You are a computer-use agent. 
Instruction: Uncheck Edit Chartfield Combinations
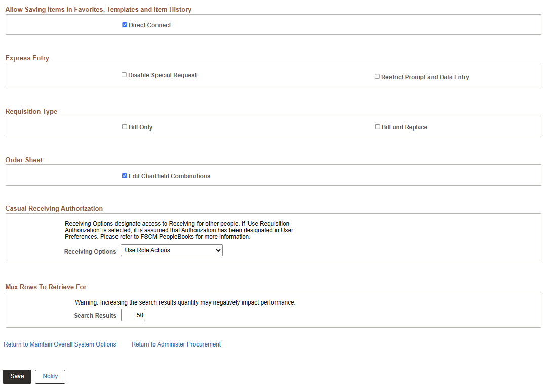point(125,176)
